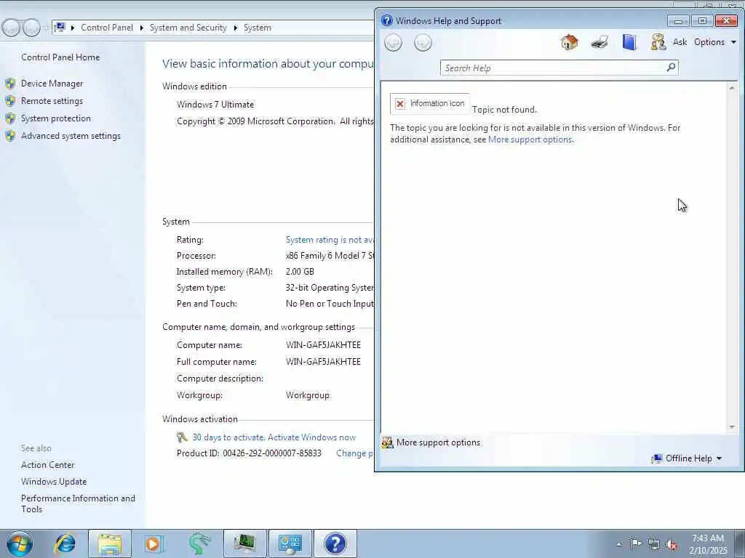Screen dimensions: 745x558
Task: Select the Product ID number text
Action: 272,453
